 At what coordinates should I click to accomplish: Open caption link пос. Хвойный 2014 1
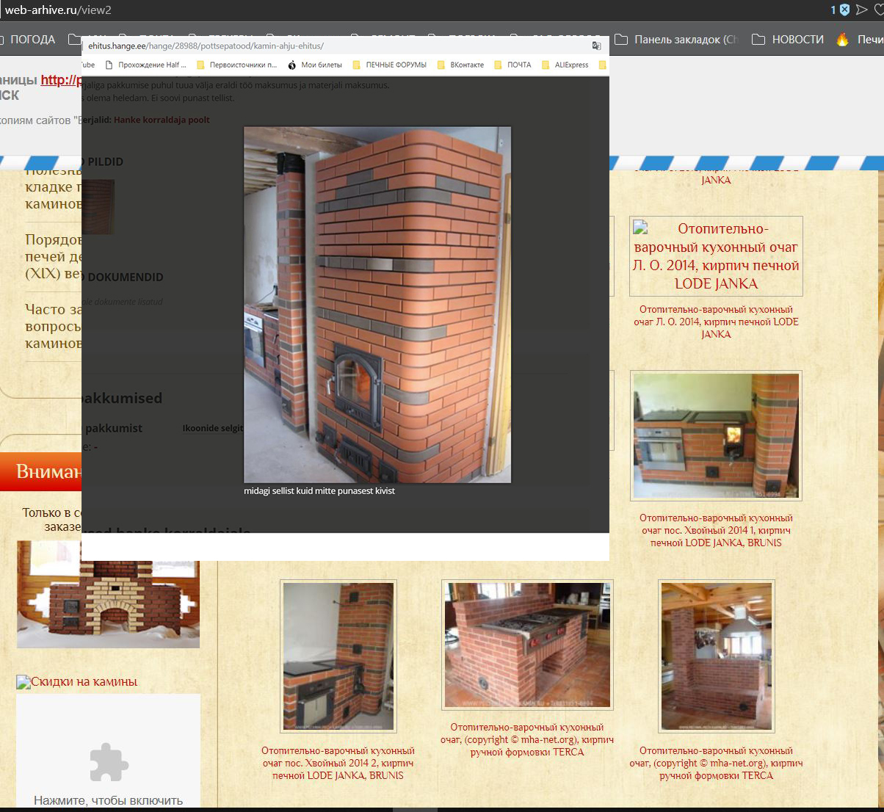pos(716,530)
